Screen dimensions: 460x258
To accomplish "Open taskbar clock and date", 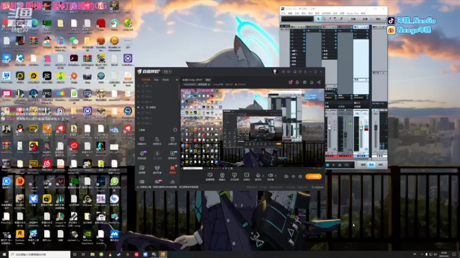I will (x=444, y=255).
